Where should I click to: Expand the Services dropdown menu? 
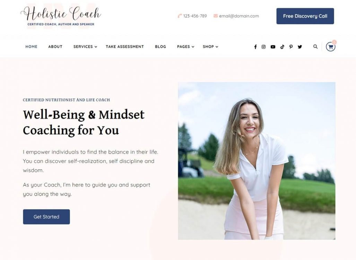coord(85,46)
